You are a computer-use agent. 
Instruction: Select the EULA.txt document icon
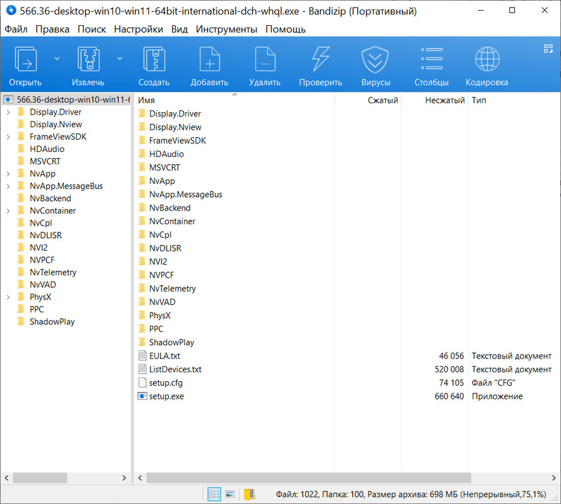tap(142, 355)
